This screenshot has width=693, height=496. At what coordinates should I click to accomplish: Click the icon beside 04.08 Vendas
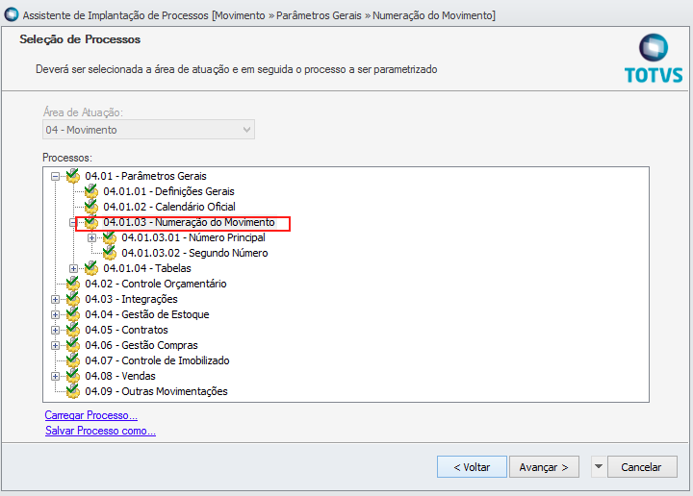pos(73,376)
